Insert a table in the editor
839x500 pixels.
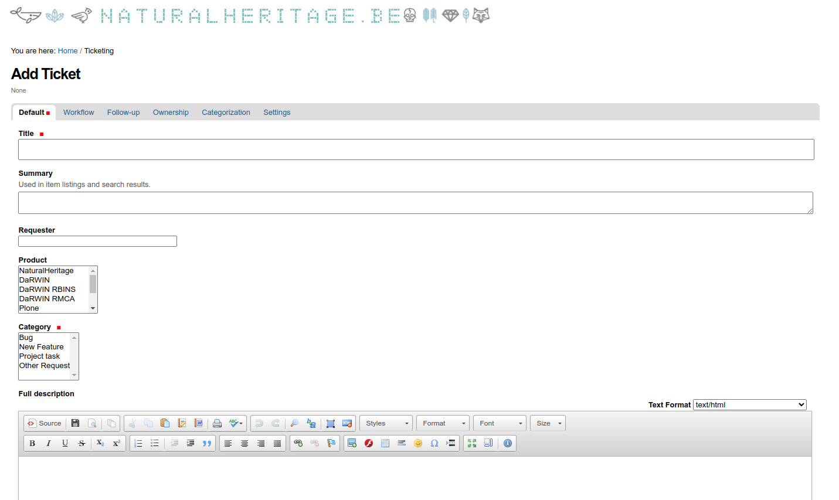[x=385, y=443]
